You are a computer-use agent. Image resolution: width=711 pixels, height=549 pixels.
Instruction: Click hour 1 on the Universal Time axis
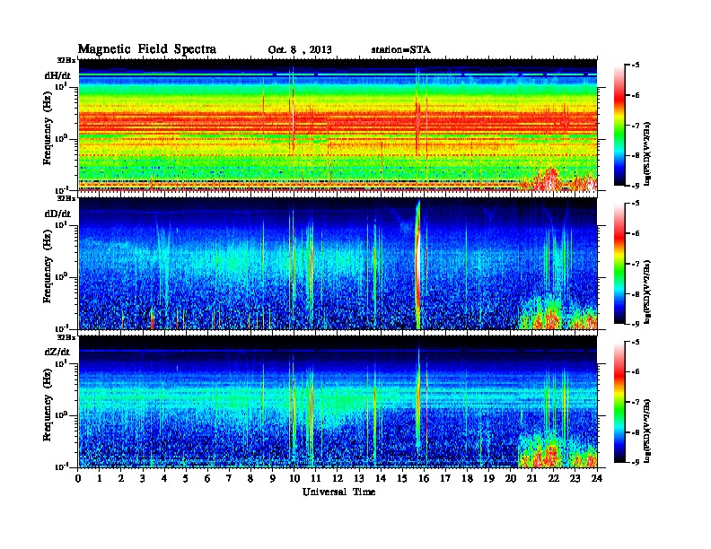(100, 479)
